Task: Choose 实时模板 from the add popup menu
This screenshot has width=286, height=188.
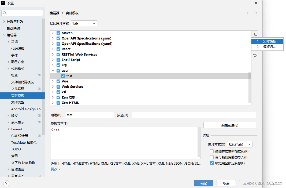Action: 267,41
